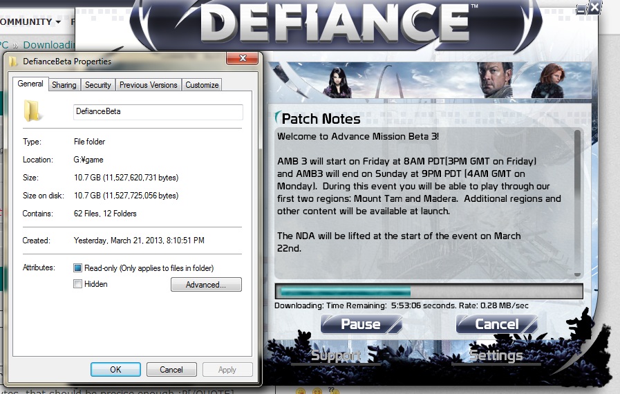
Task: Click the download progress bar
Action: coord(429,292)
